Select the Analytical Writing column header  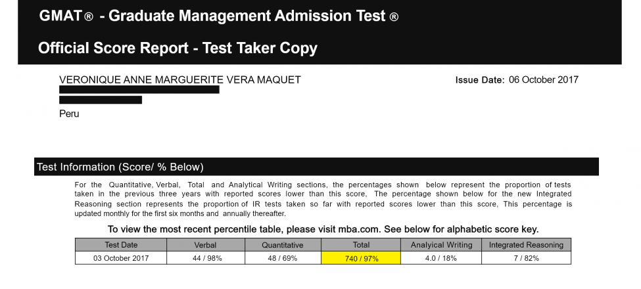pos(440,245)
